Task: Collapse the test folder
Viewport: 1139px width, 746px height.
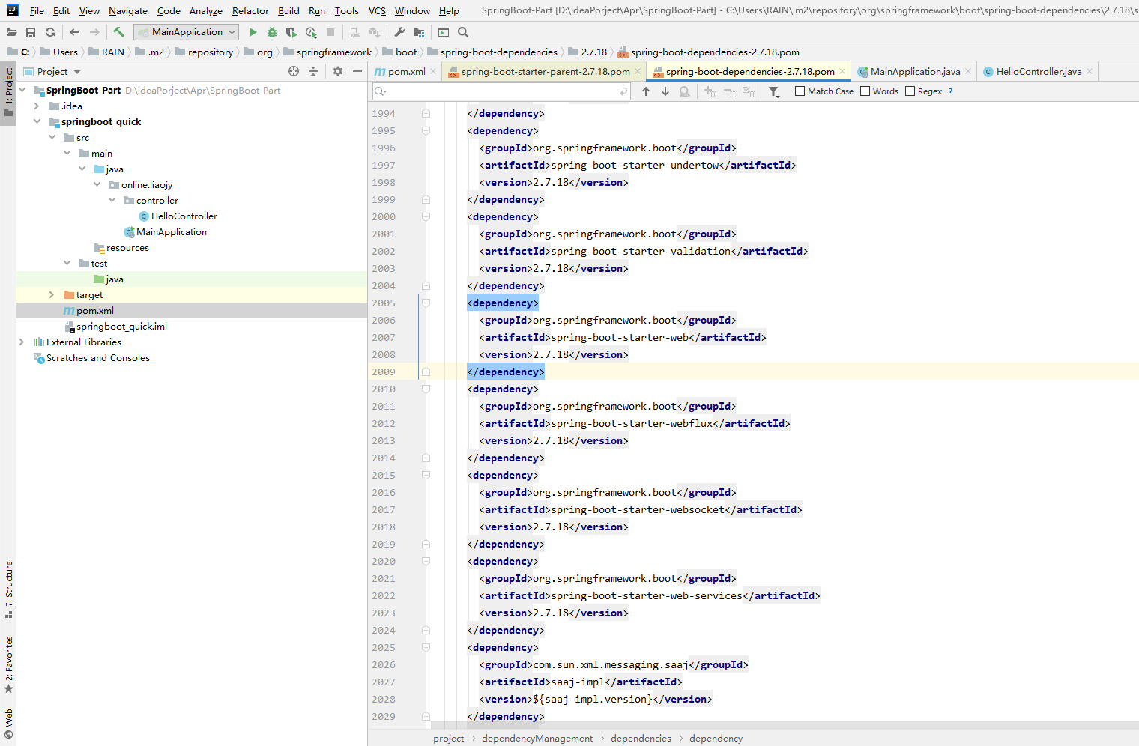Action: (67, 263)
